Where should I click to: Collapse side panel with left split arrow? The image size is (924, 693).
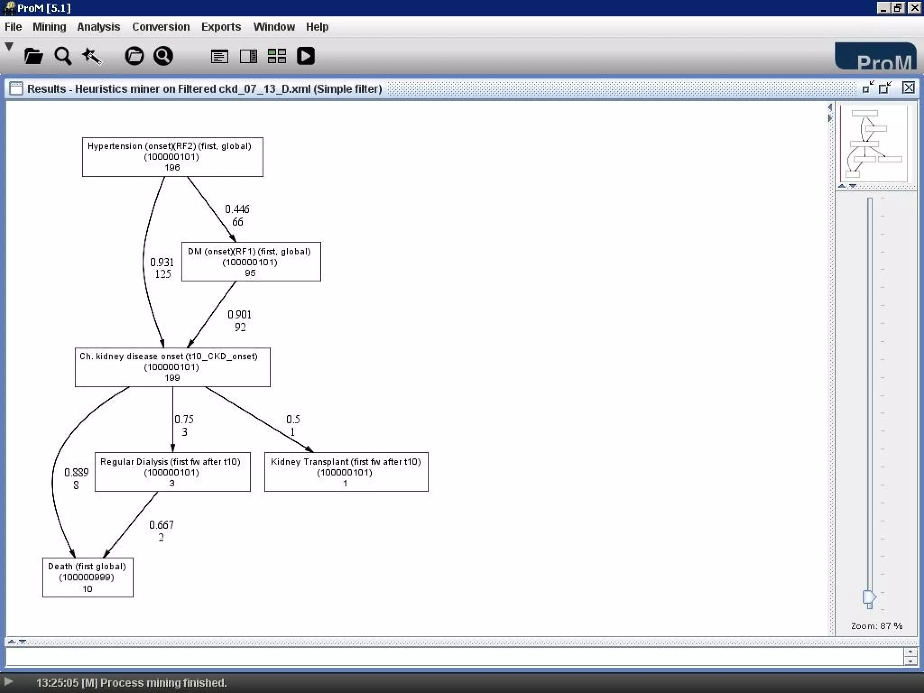click(x=830, y=107)
